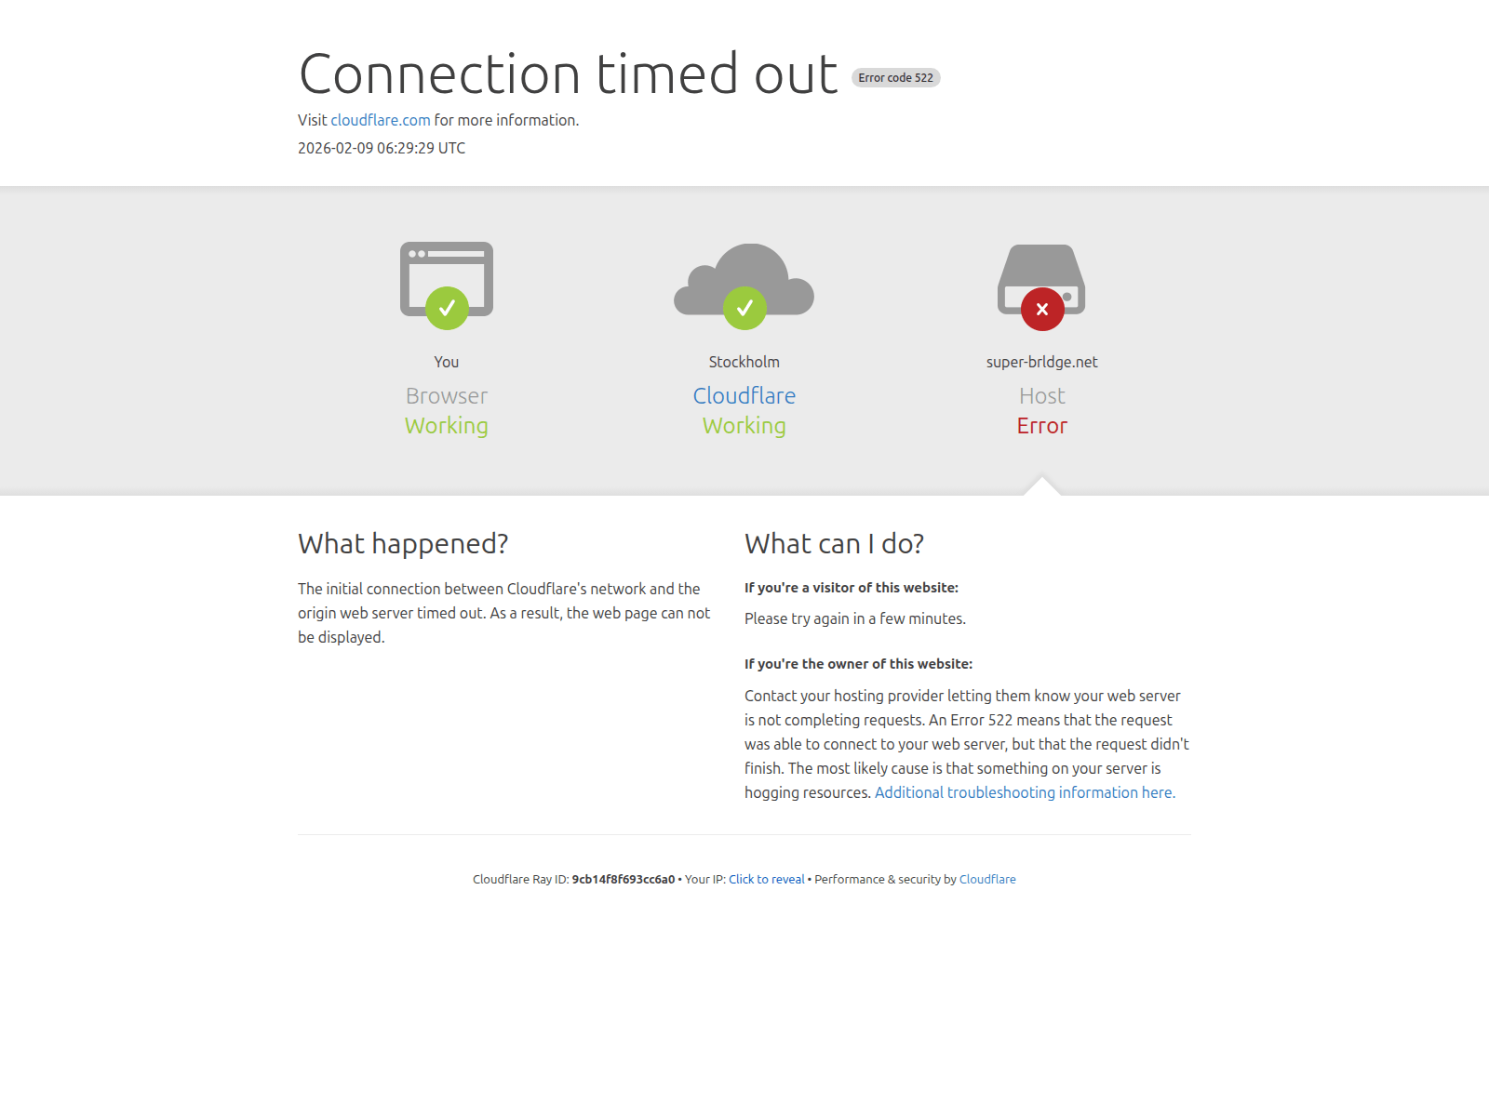This screenshot has height=1116, width=1489.
Task: Open the blue Cloudflare status link
Action: coord(744,395)
